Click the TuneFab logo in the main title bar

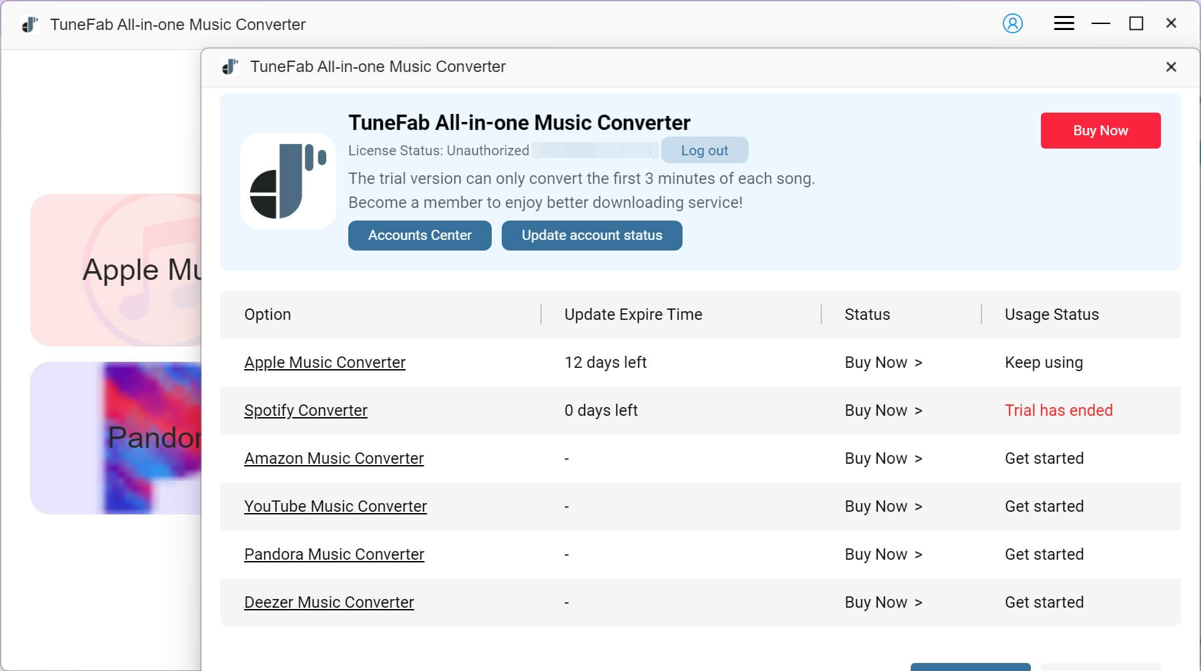[29, 24]
